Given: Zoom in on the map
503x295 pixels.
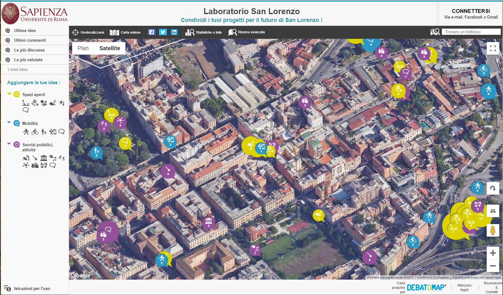Looking at the screenshot, I should [493, 253].
